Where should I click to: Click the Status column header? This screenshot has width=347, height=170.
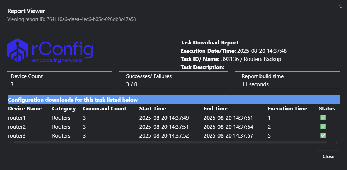pyautogui.click(x=327, y=109)
